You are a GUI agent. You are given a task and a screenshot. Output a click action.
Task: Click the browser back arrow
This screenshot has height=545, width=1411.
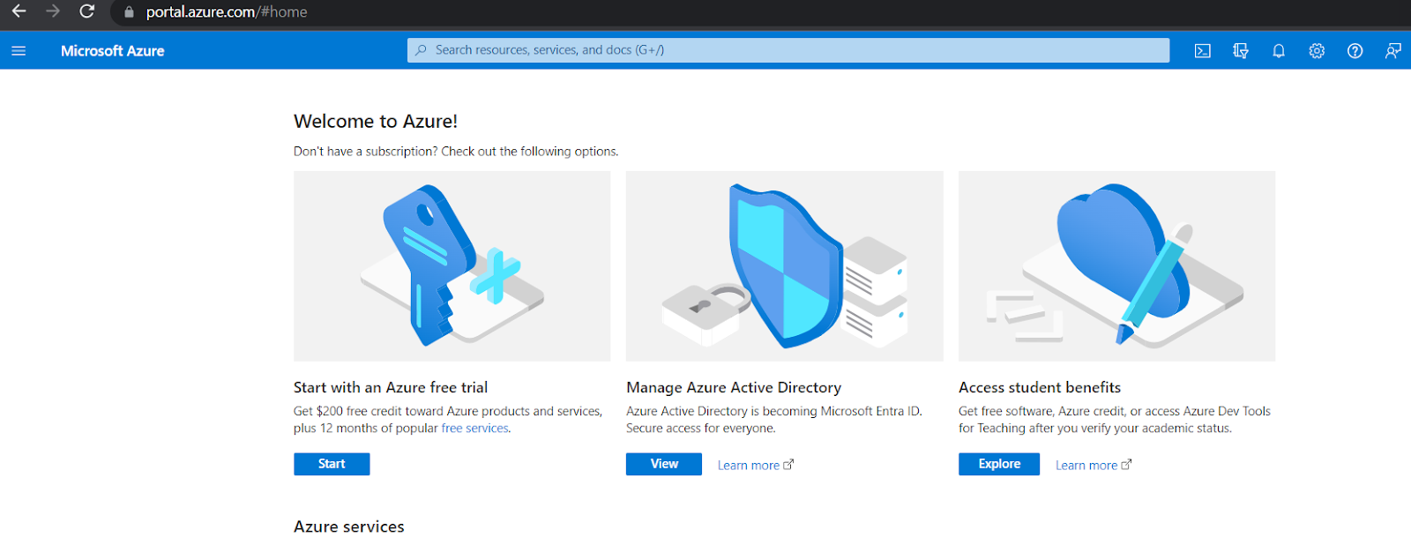coord(19,11)
